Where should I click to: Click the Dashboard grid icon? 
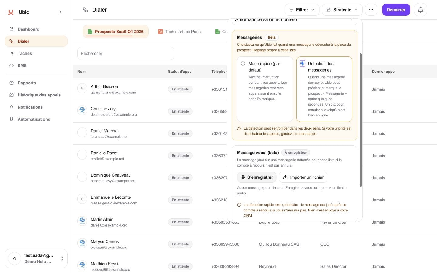click(12, 29)
